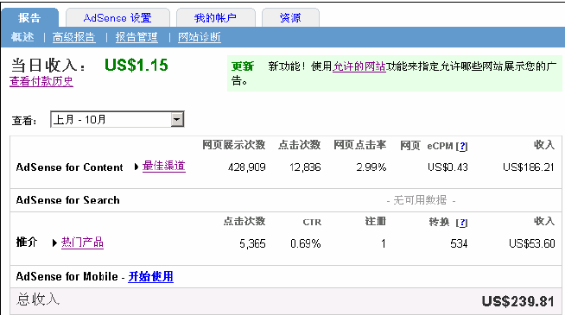Image resolution: width=565 pixels, height=315 pixels.
Task: Open 报告管理 link
Action: pyautogui.click(x=136, y=37)
